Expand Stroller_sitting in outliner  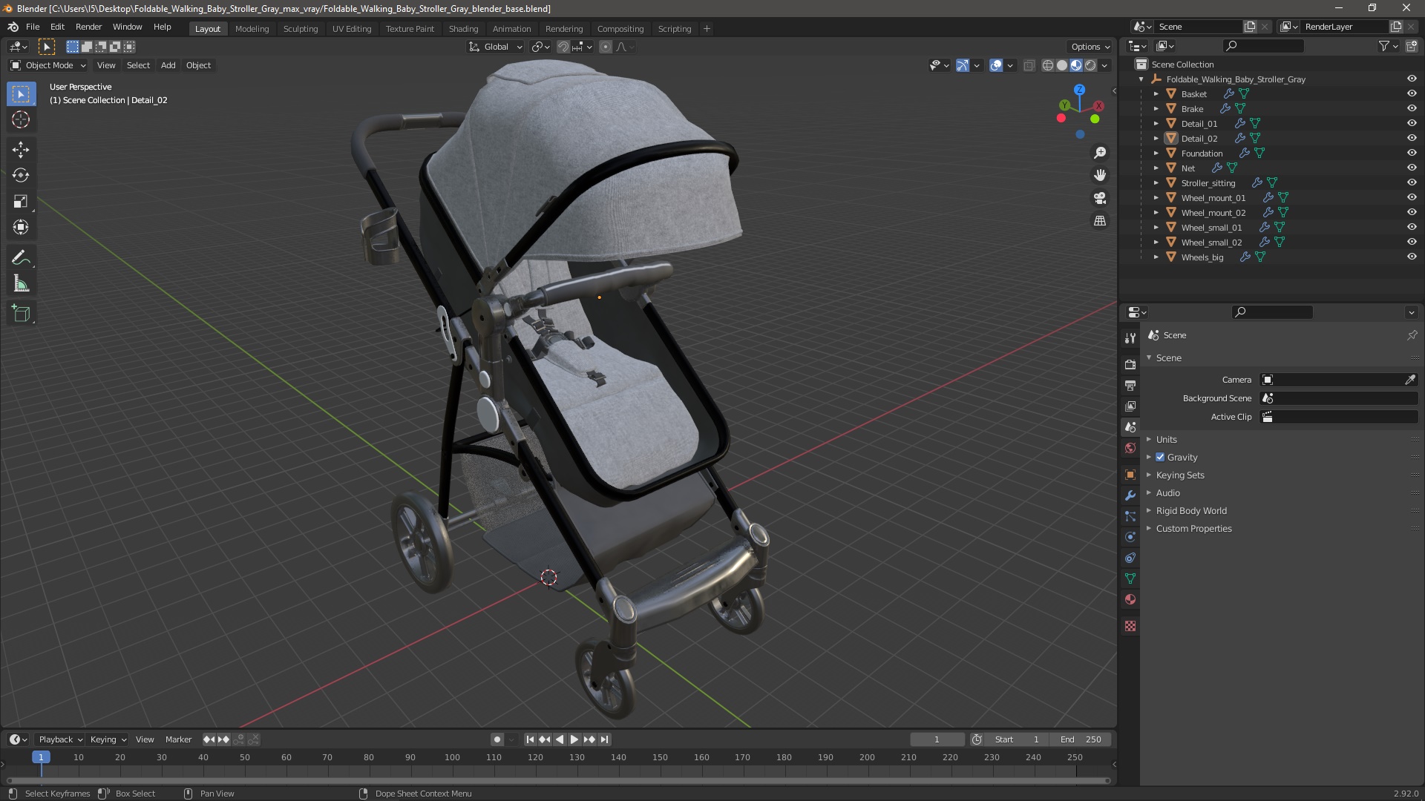click(1156, 183)
